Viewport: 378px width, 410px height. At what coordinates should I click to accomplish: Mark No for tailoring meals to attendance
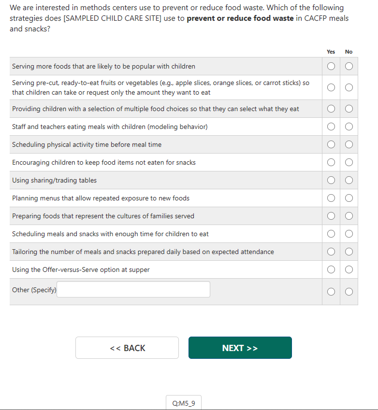point(349,252)
